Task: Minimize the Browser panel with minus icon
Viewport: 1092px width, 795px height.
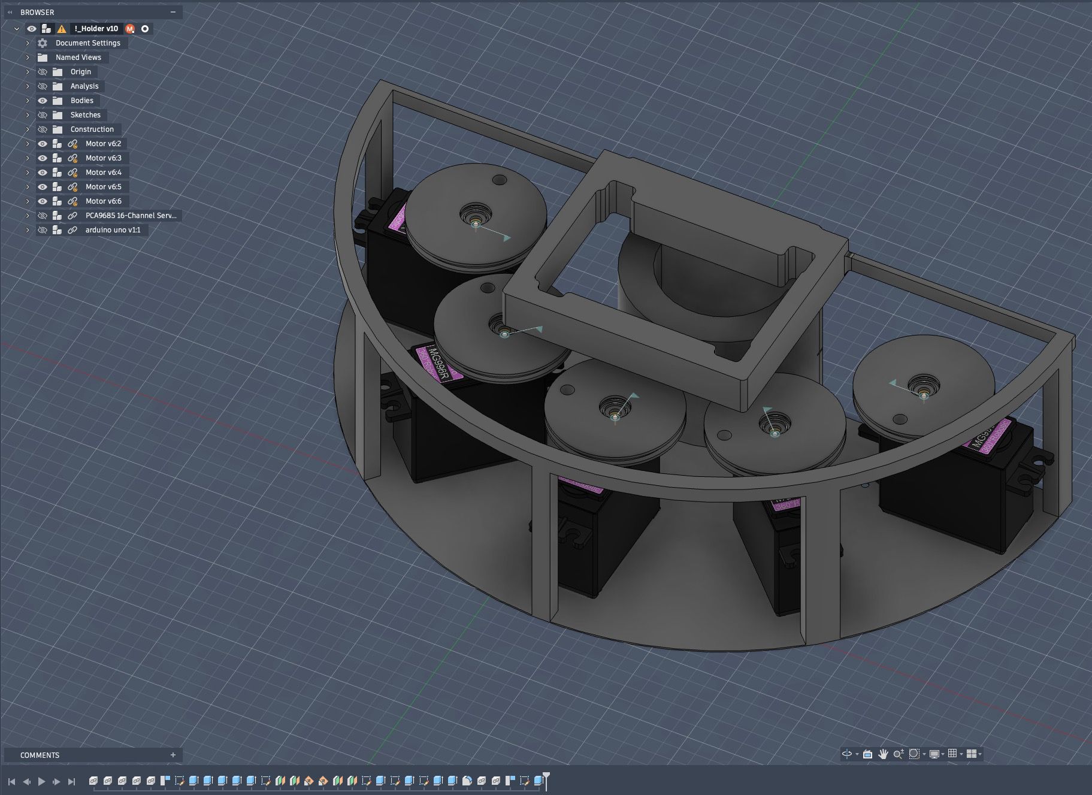Action: click(173, 12)
